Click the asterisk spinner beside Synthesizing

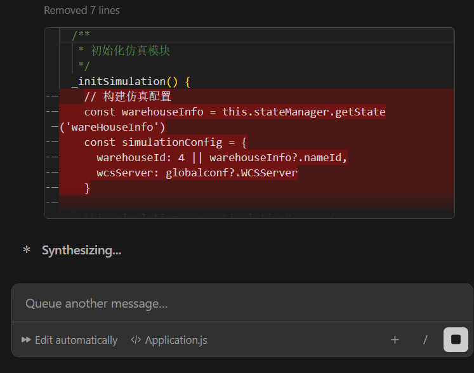(x=27, y=250)
